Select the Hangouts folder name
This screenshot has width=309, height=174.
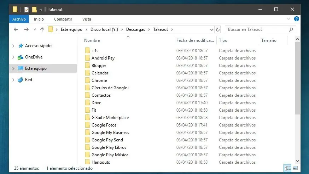tap(101, 162)
